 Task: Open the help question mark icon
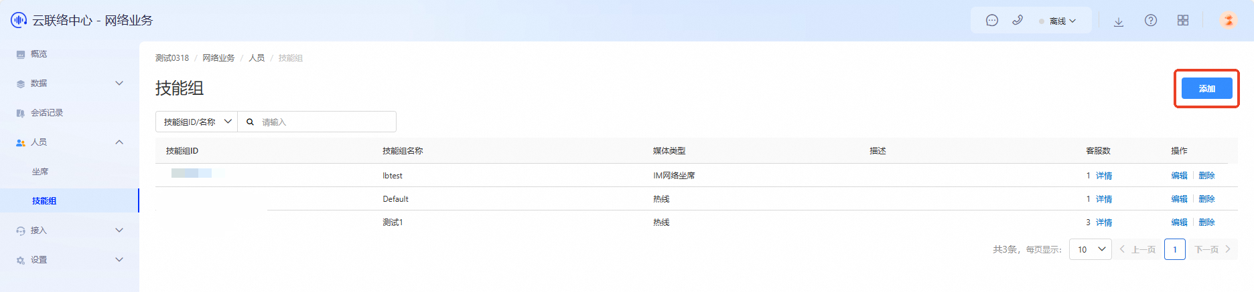point(1151,21)
